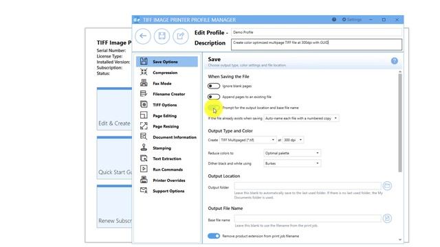This screenshot has height=247, width=440.
Task: Click the Support Options envelope icon
Action: click(144, 191)
